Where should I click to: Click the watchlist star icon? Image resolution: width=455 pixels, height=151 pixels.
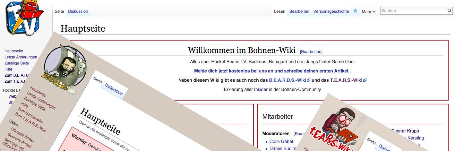click(355, 11)
